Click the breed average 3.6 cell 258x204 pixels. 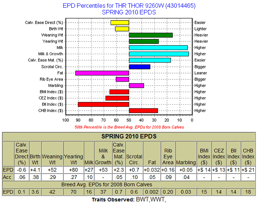coord(35,192)
